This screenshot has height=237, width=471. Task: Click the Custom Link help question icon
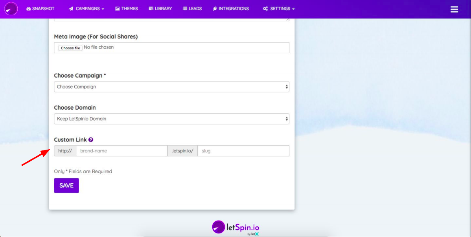point(91,140)
